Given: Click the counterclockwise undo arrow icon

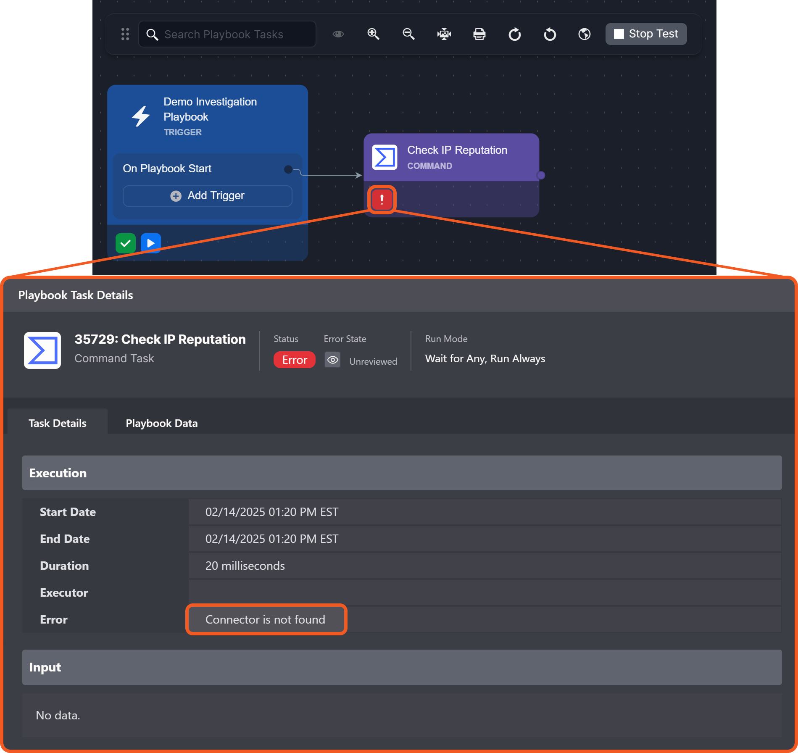Looking at the screenshot, I should click(x=550, y=34).
